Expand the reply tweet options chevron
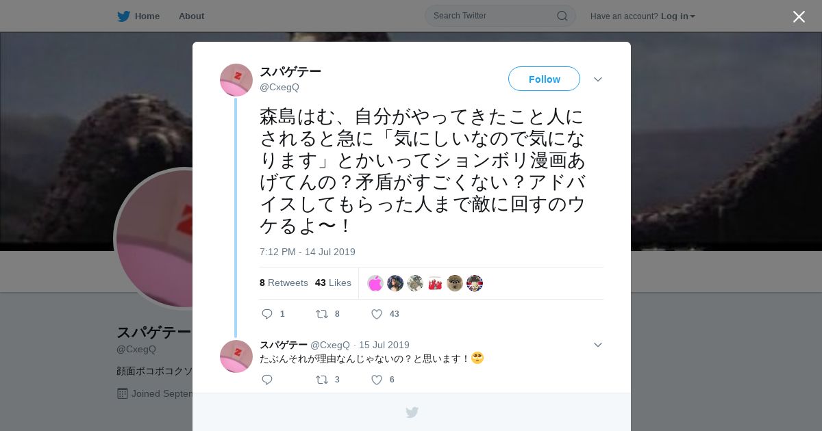822x431 pixels. [x=598, y=345]
